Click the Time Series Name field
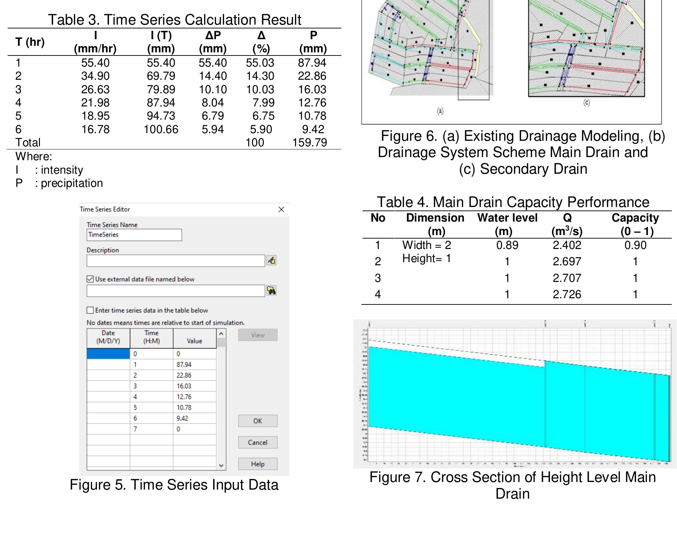 click(x=134, y=235)
